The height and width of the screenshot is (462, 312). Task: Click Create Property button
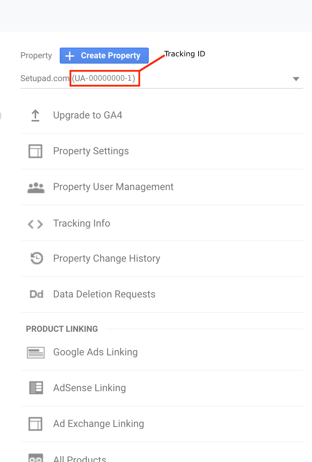[x=104, y=56]
